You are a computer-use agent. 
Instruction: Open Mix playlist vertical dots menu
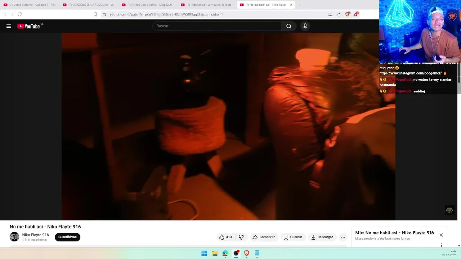(441, 245)
